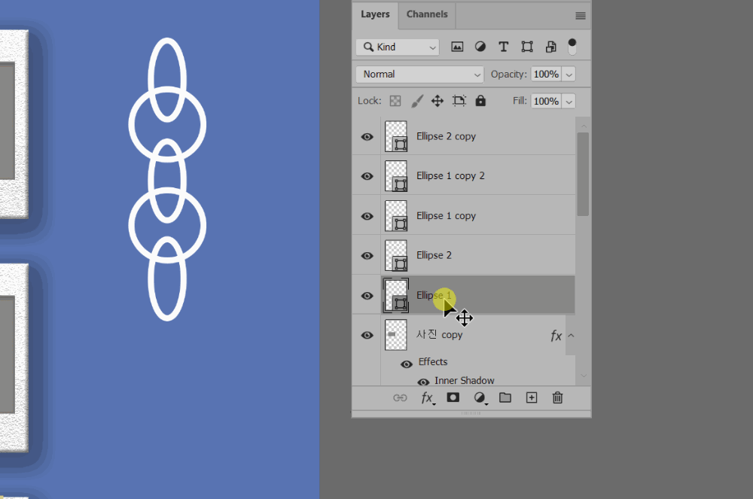The width and height of the screenshot is (753, 499).
Task: Click fx icon on 사진 copy layer
Action: [x=556, y=336]
